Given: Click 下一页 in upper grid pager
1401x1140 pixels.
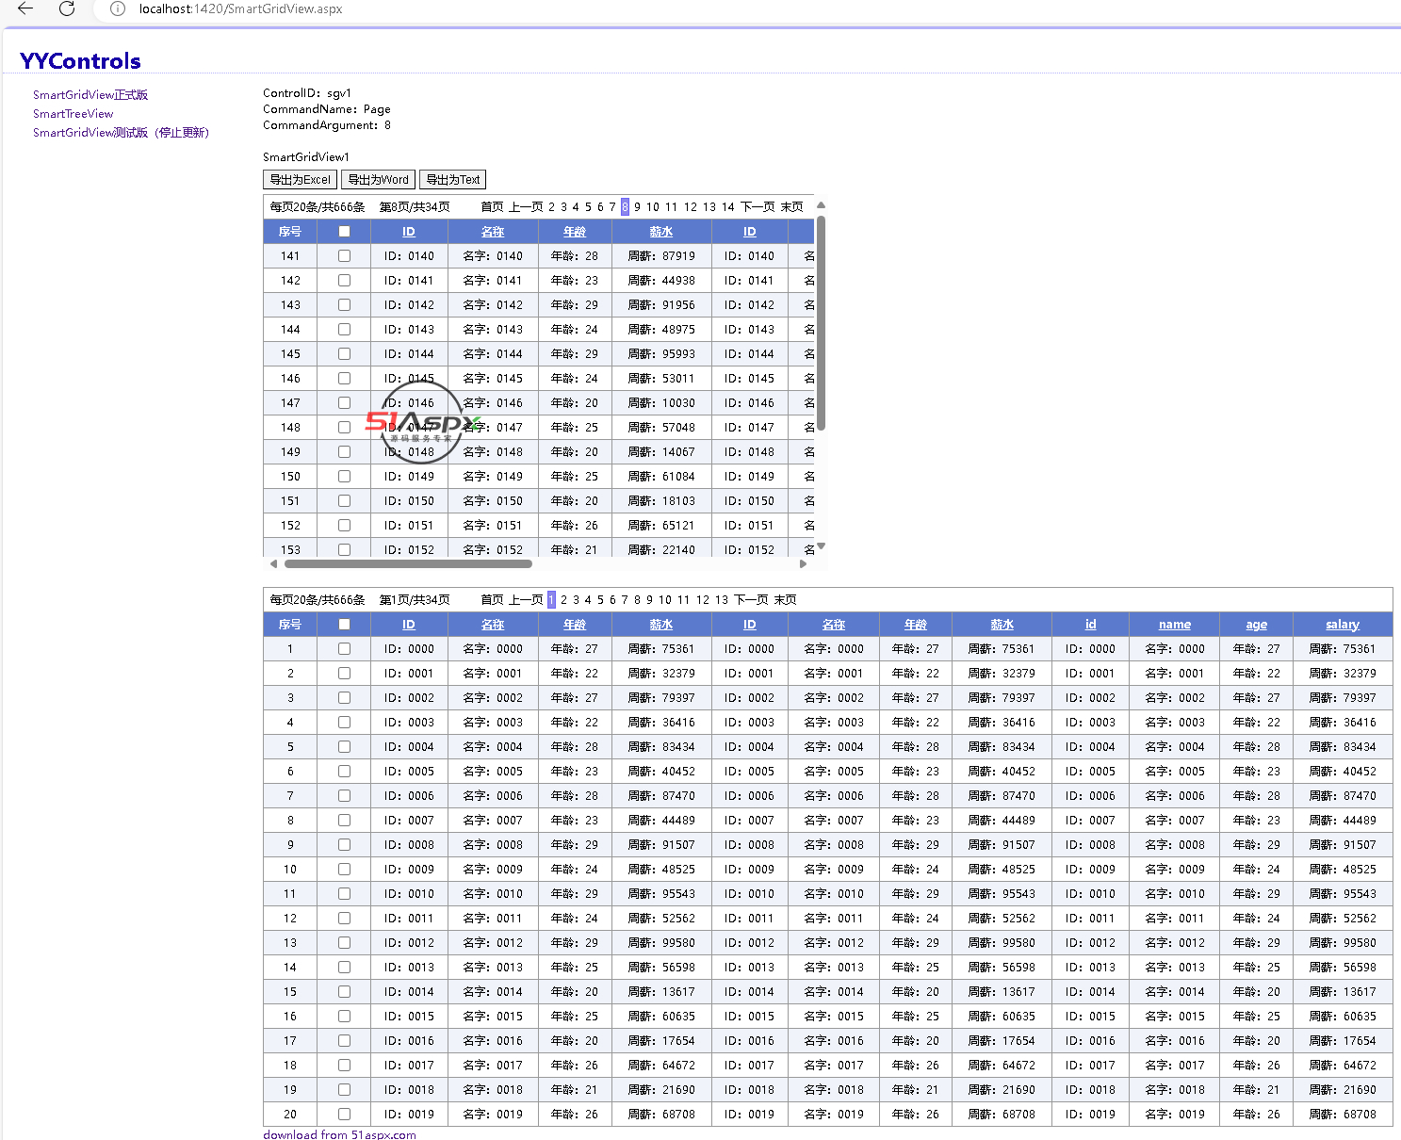Looking at the screenshot, I should [758, 207].
